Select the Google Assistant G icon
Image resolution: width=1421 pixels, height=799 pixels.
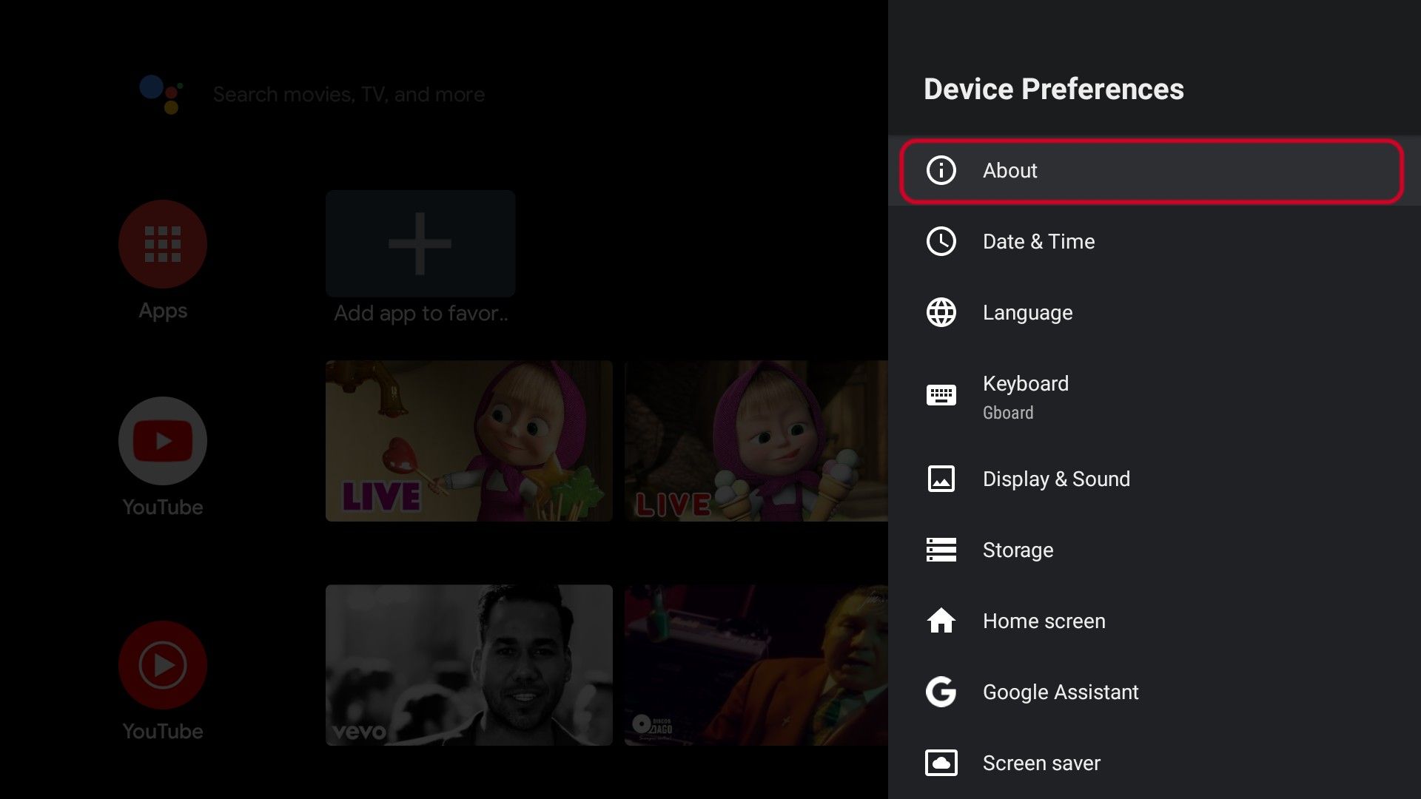941,692
